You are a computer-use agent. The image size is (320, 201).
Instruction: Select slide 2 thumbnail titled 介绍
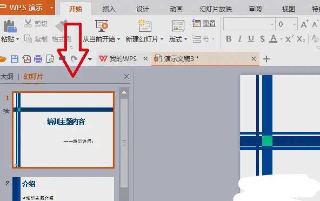[63, 189]
